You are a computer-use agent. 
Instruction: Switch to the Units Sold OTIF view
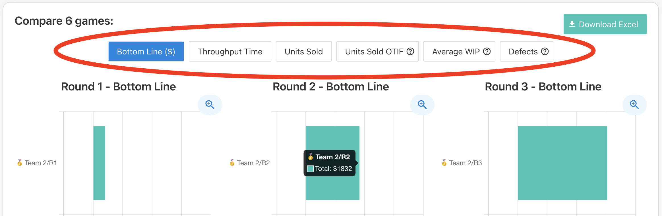374,51
